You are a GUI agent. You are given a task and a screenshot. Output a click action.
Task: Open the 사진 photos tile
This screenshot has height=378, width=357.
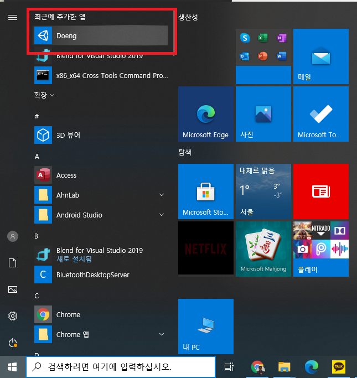point(263,114)
